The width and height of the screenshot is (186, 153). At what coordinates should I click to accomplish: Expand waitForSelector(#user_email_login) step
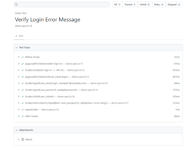[19, 77]
